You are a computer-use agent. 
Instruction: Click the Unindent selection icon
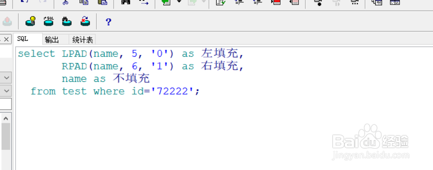click(258, 2)
